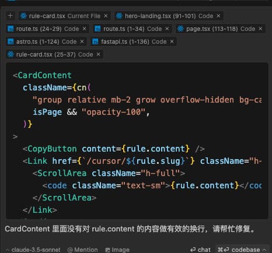This screenshot has width=272, height=253.
Task: Open the hero-landing.tsx (91-101) chip
Action: coord(169,16)
